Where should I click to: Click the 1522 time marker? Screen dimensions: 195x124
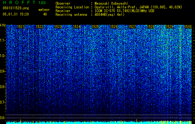coord(39,27)
